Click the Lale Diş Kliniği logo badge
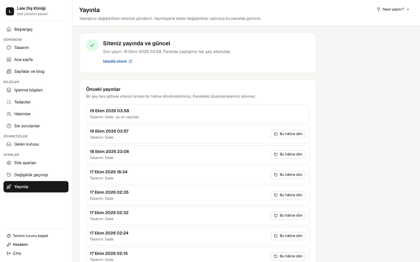 pyautogui.click(x=10, y=11)
